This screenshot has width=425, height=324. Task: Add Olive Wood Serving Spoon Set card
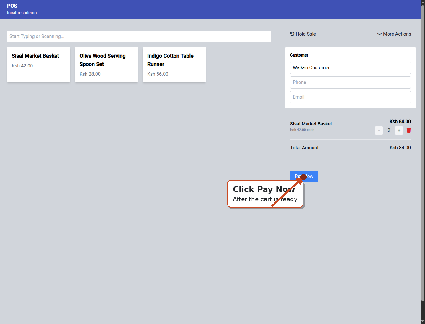pyautogui.click(x=106, y=65)
